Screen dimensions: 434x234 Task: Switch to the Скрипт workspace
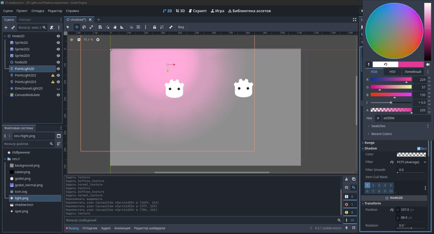tap(198, 11)
